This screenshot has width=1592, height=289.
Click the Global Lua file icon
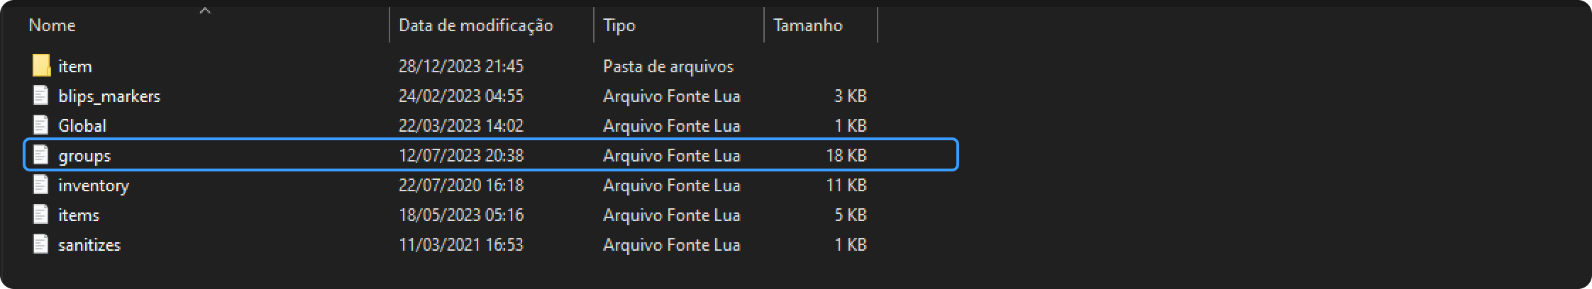tap(42, 125)
